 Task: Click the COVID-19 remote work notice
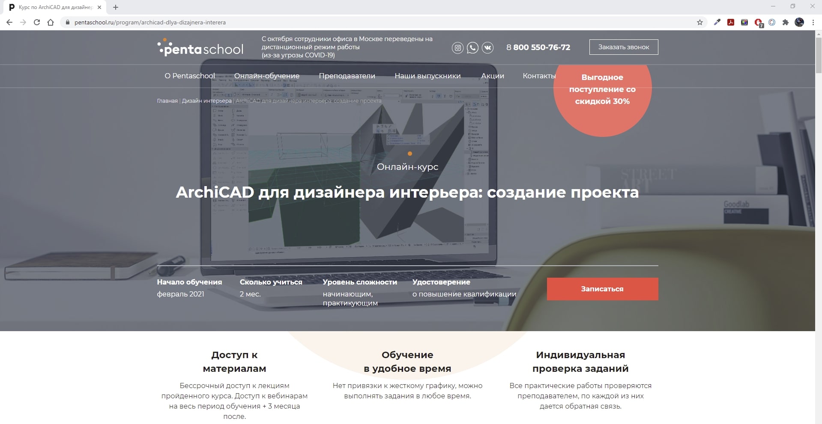pyautogui.click(x=347, y=47)
